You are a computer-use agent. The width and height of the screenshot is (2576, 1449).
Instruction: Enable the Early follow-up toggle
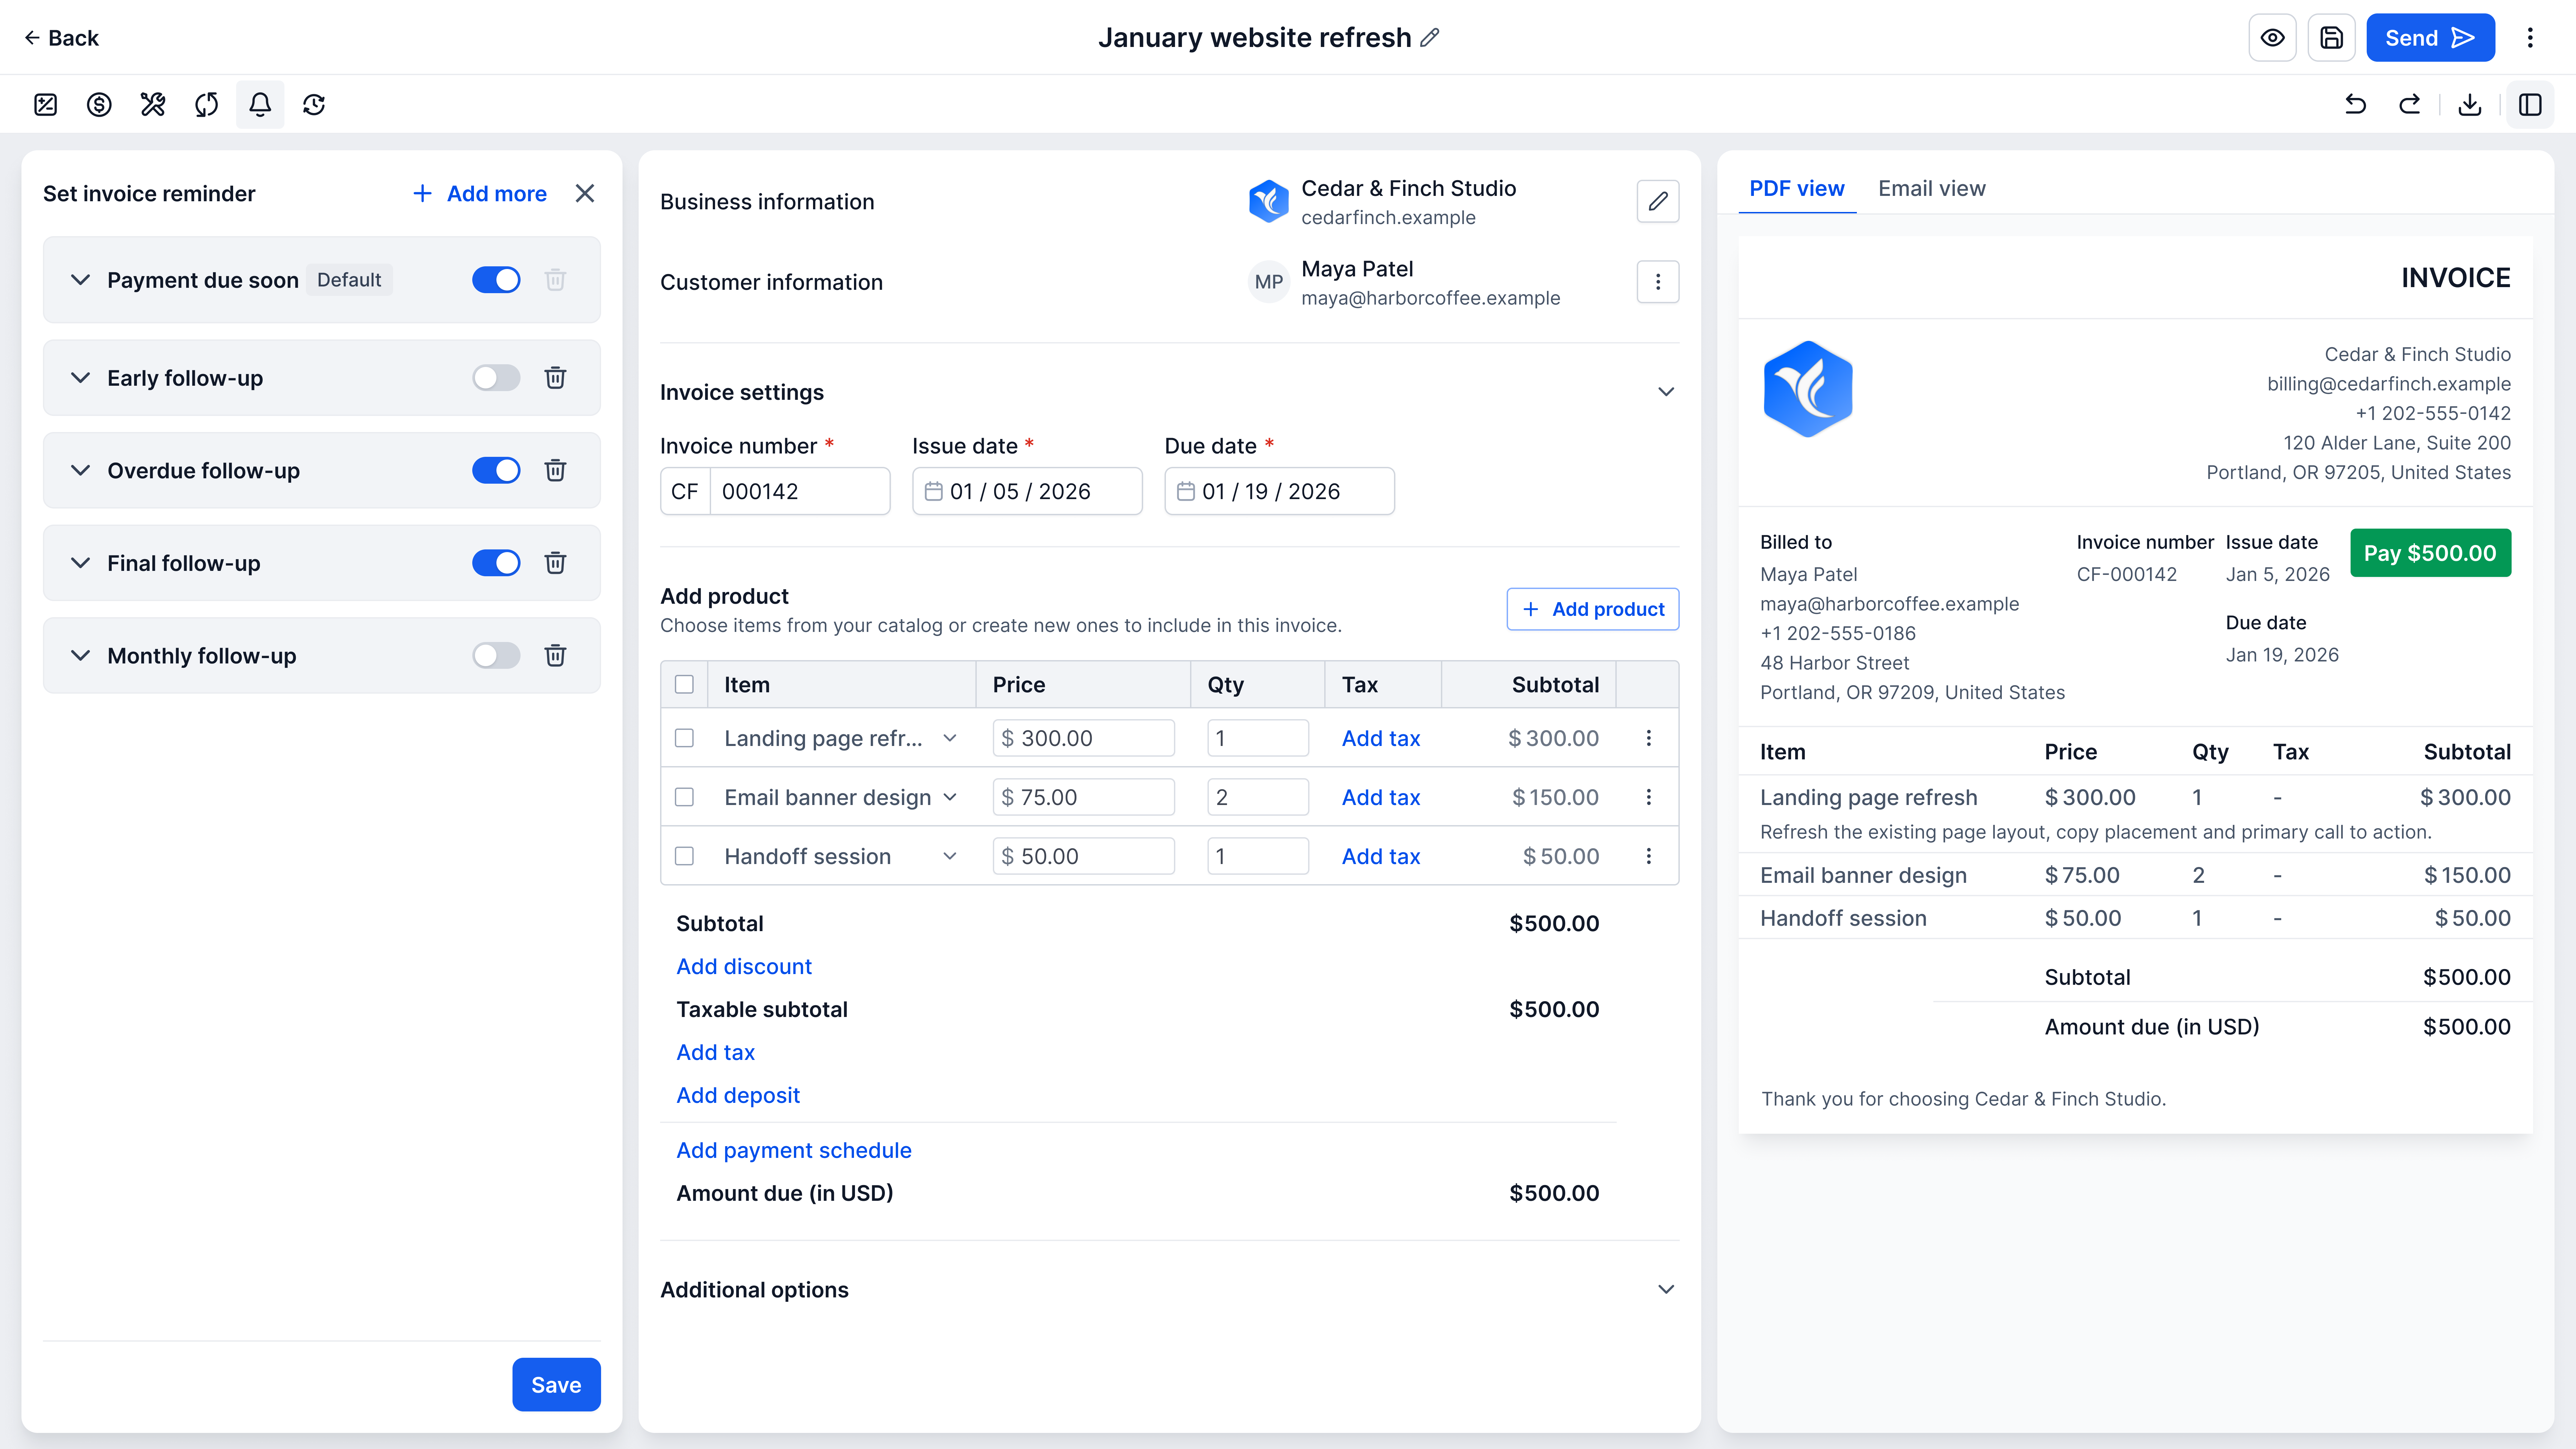point(496,378)
